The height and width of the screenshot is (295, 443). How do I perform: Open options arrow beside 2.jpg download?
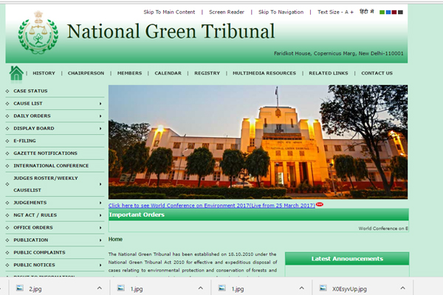pyautogui.click(x=101, y=288)
